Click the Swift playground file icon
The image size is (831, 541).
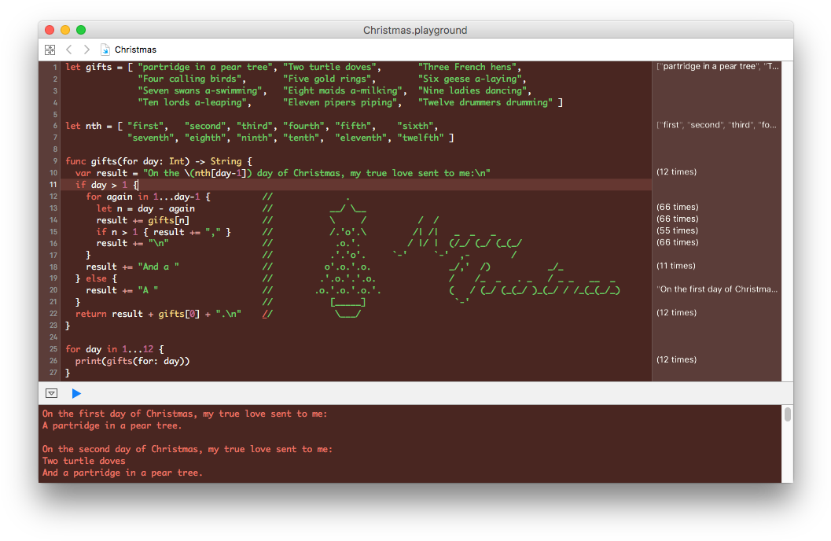(x=105, y=50)
